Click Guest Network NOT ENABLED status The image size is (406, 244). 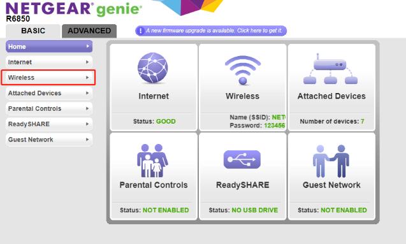[x=344, y=210]
